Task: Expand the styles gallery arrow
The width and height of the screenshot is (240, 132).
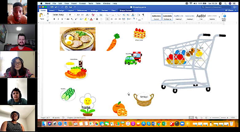Action: 219,17
